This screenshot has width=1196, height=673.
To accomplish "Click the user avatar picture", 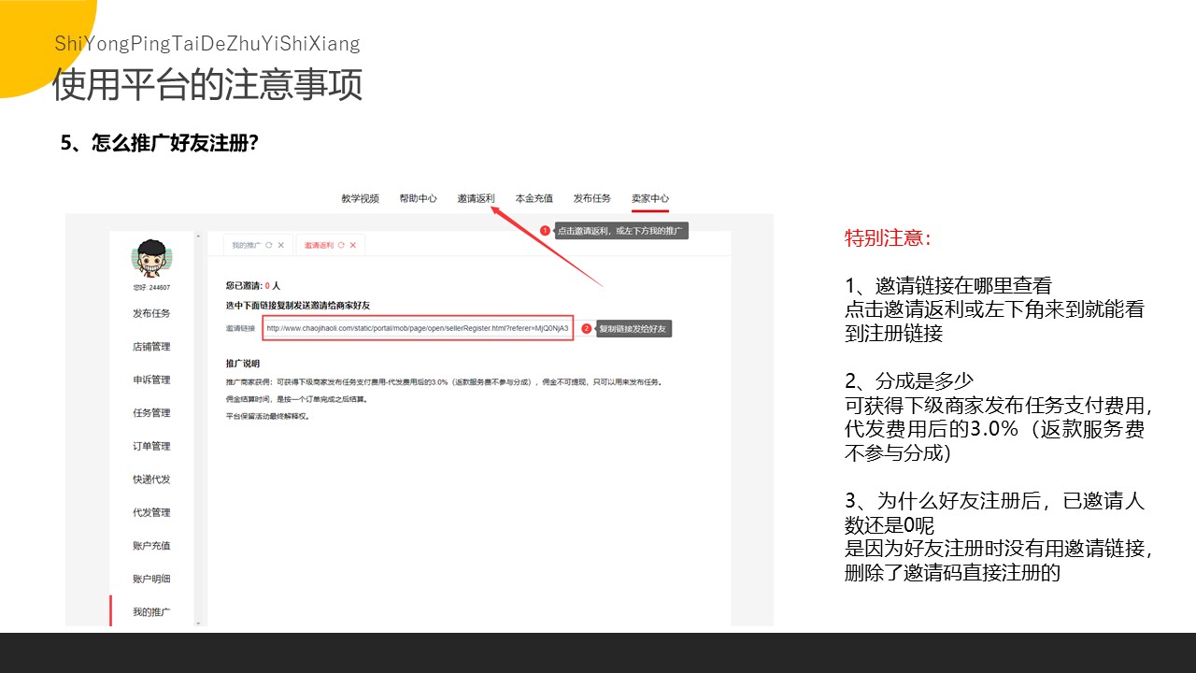I will coord(151,258).
